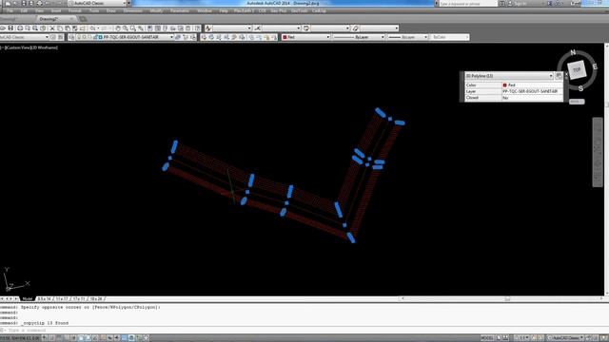The height and width of the screenshot is (342, 609).
Task: Open the Text Style manager icon
Action: [x=208, y=28]
